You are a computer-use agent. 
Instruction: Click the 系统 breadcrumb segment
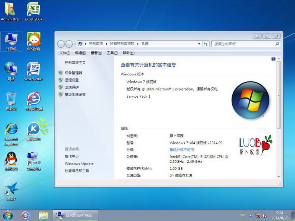[145, 44]
